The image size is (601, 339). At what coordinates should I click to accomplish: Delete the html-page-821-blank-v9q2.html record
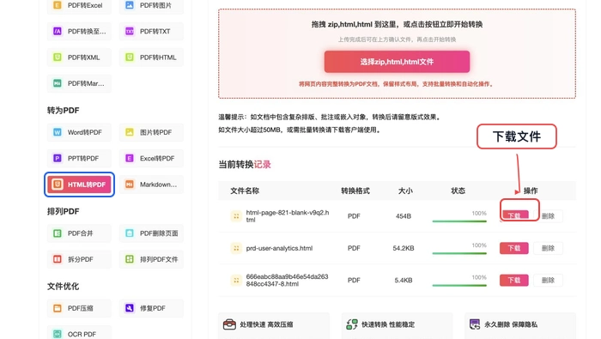click(548, 216)
